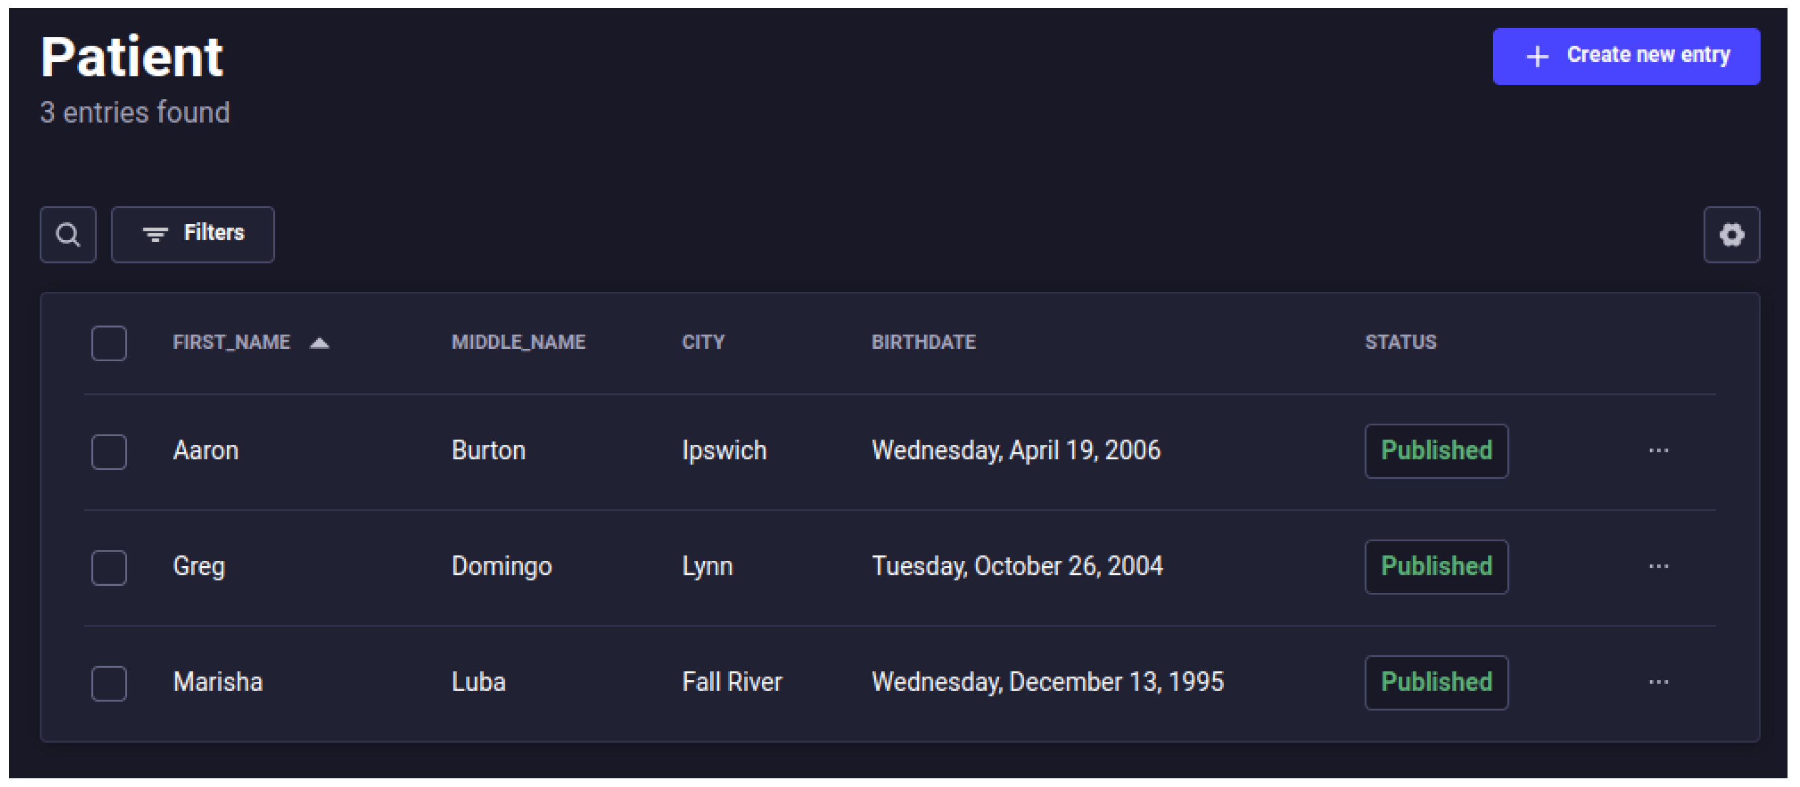The height and width of the screenshot is (787, 1800).
Task: Check the box beside Marisha's entry
Action: 109,684
